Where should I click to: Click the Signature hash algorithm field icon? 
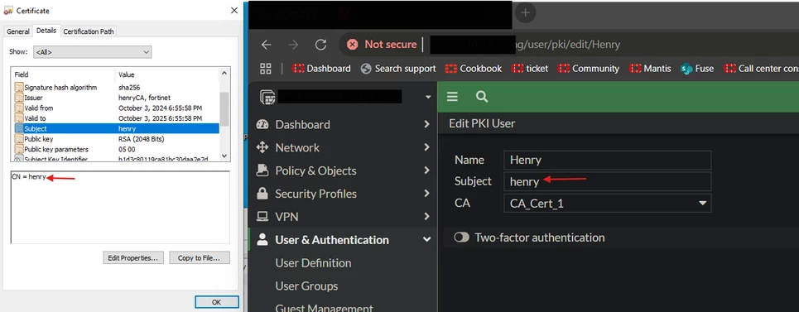point(19,88)
